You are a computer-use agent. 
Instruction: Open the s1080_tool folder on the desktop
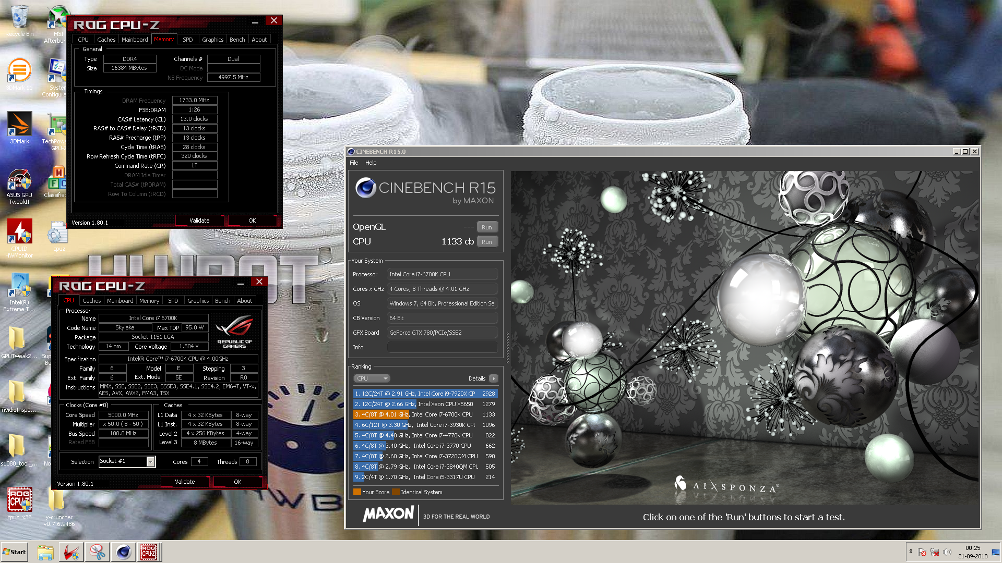point(18,450)
